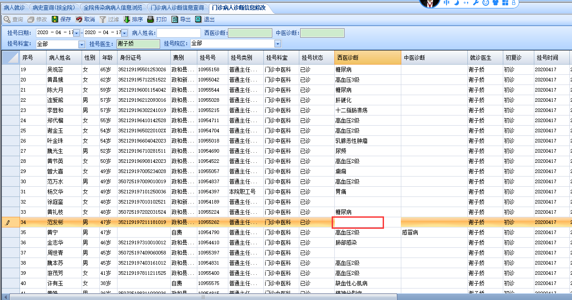
Task: Select patient name 范发彬
Action: [55, 222]
